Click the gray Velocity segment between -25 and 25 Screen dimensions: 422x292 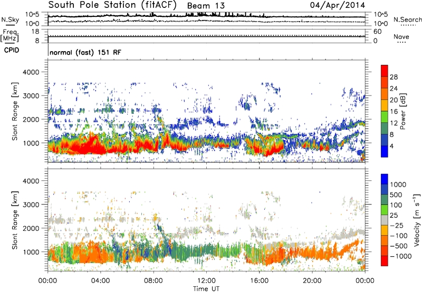pos(385,220)
